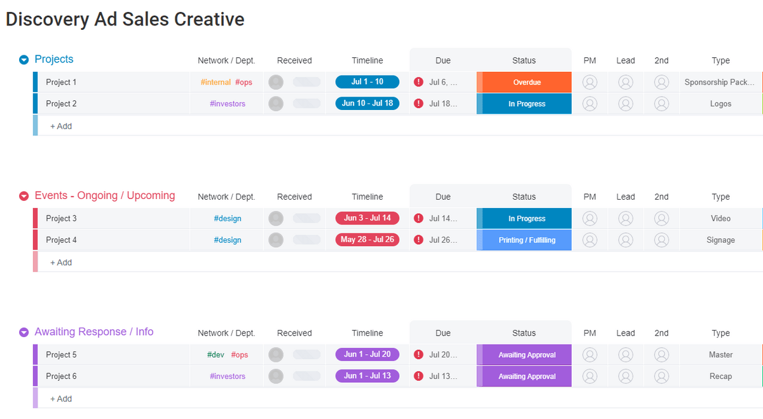The width and height of the screenshot is (763, 419).
Task: Open the Jun 10 - Jul 18 timeline pill
Action: coord(367,103)
